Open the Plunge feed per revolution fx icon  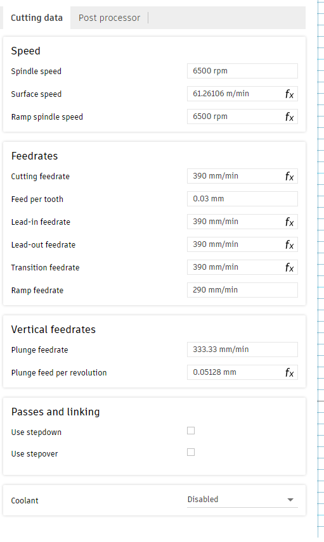(289, 372)
